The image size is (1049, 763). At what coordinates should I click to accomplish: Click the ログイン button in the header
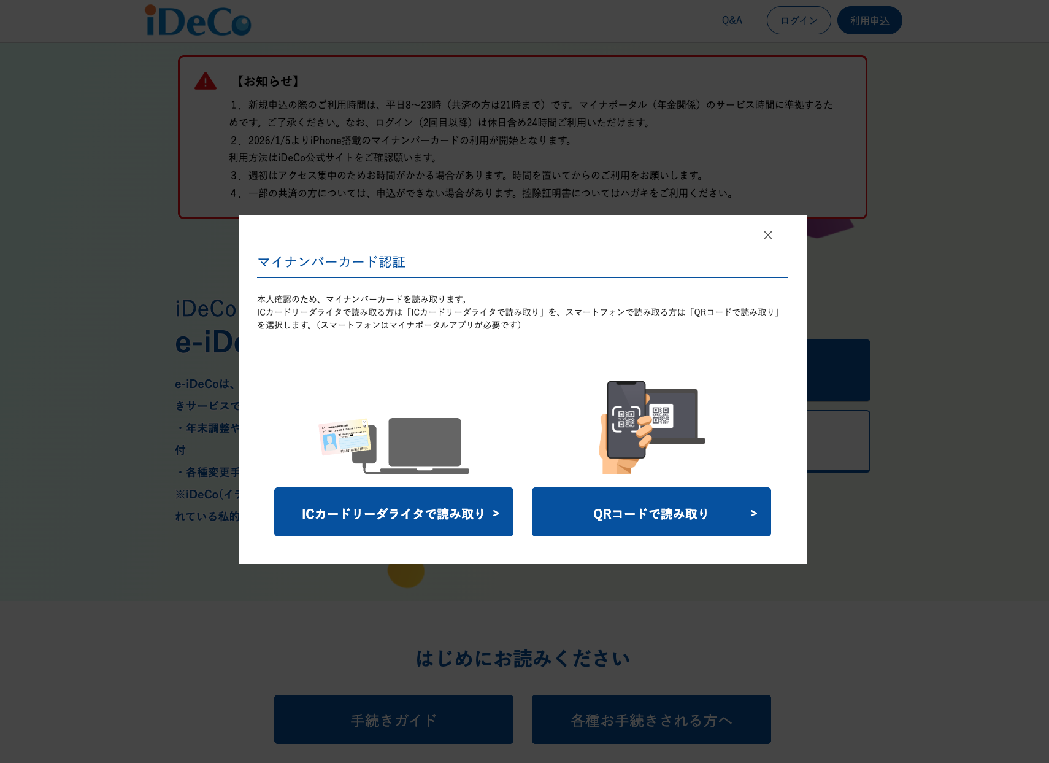[x=799, y=20]
